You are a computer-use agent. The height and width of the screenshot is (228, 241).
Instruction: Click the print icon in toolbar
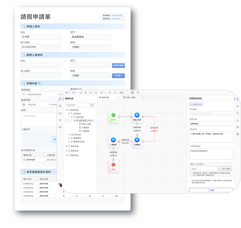point(138,93)
